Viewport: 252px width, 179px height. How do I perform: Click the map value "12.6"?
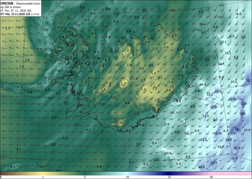tap(242, 114)
